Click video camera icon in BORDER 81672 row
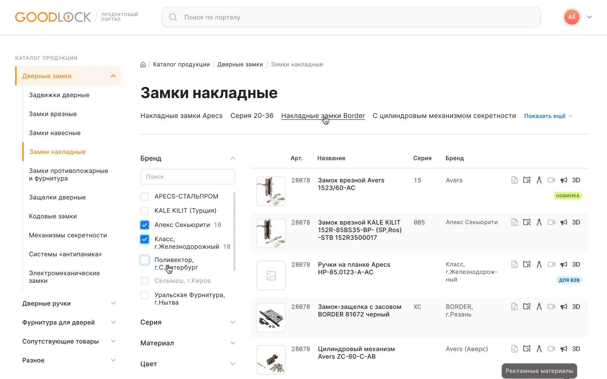This screenshot has height=379, width=607. point(551,307)
